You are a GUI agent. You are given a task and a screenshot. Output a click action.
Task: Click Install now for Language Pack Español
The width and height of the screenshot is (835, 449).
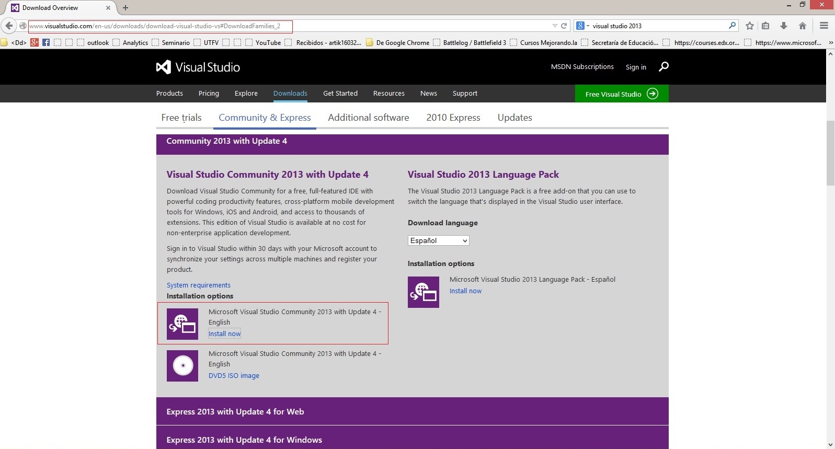pos(465,291)
